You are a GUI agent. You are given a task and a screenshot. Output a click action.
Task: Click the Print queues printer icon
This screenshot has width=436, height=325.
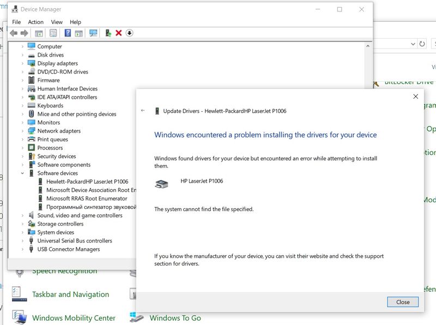click(32, 139)
